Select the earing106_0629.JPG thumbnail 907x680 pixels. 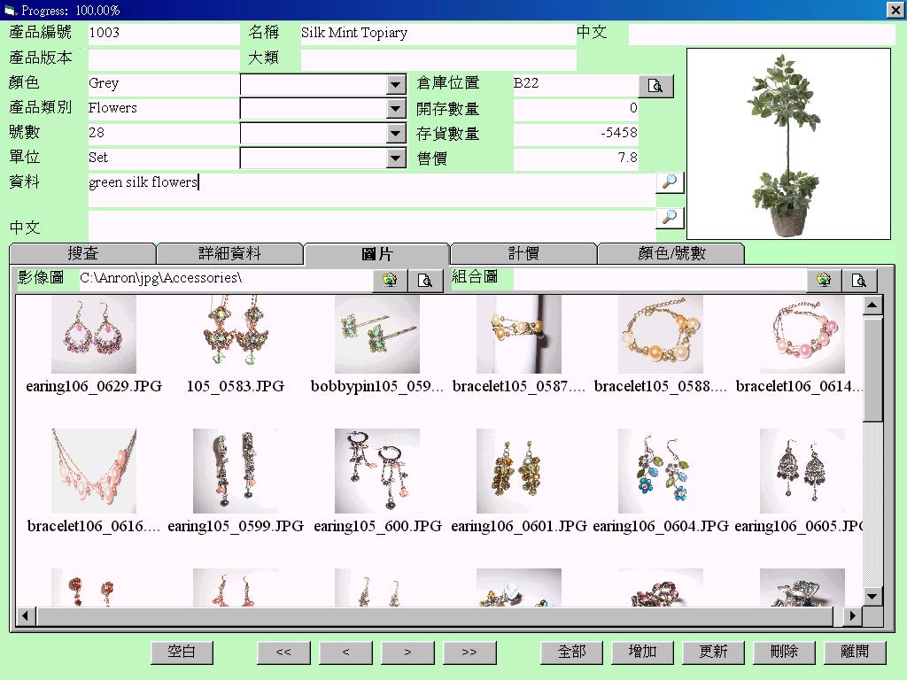click(94, 335)
